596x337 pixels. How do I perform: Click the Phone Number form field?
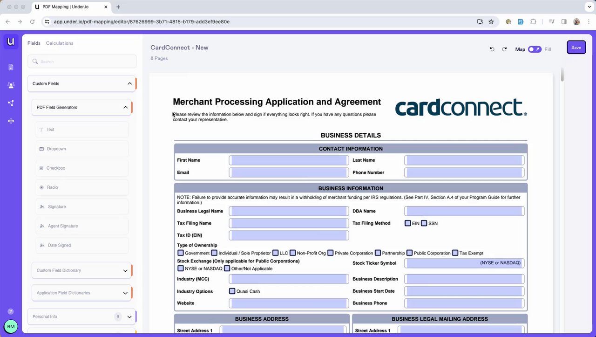pyautogui.click(x=464, y=172)
